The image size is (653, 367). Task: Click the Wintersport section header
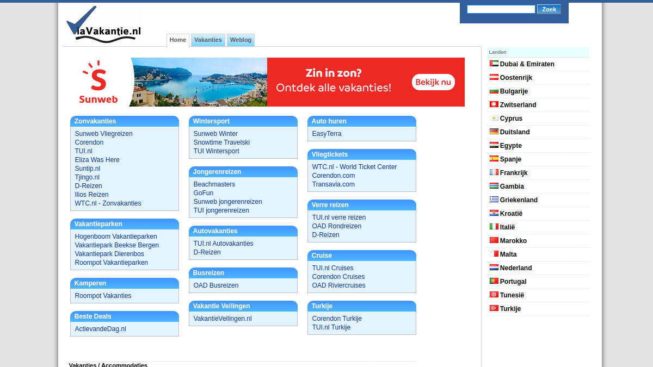(243, 121)
